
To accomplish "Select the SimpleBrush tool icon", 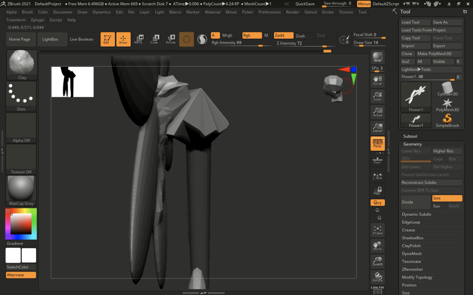I will [447, 121].
